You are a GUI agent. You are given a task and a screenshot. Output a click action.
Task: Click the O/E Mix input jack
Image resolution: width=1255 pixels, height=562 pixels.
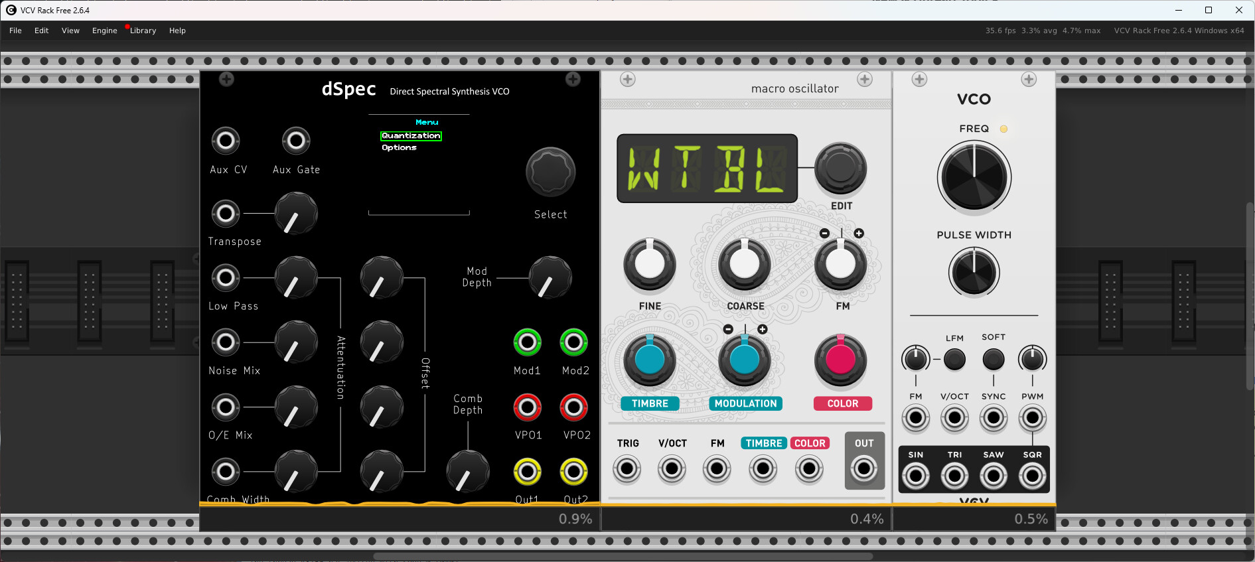coord(226,407)
